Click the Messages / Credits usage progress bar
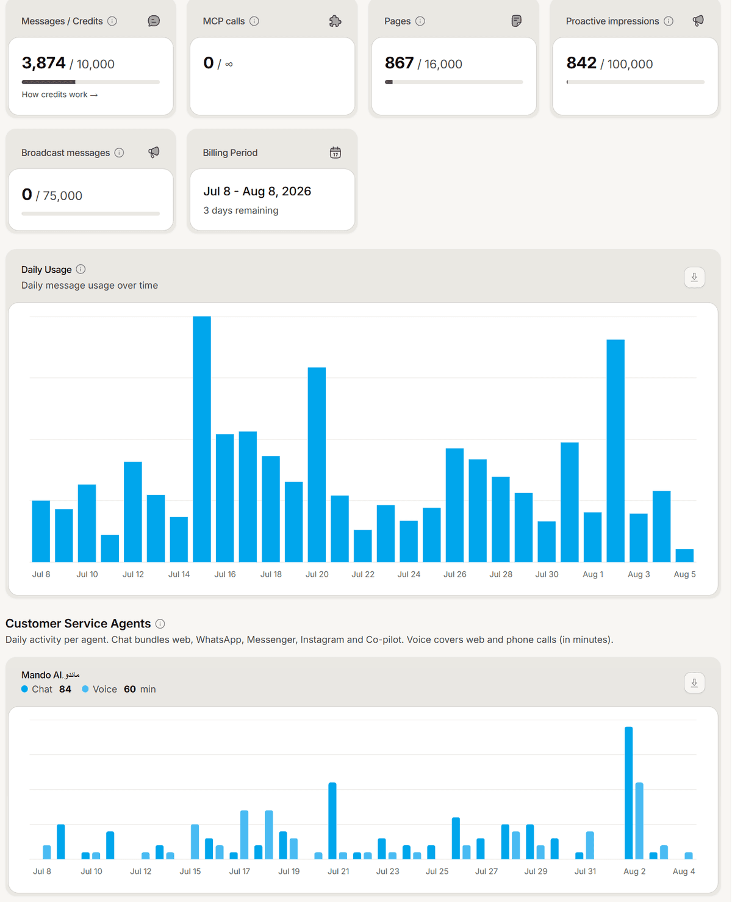The width and height of the screenshot is (732, 902). [x=91, y=82]
